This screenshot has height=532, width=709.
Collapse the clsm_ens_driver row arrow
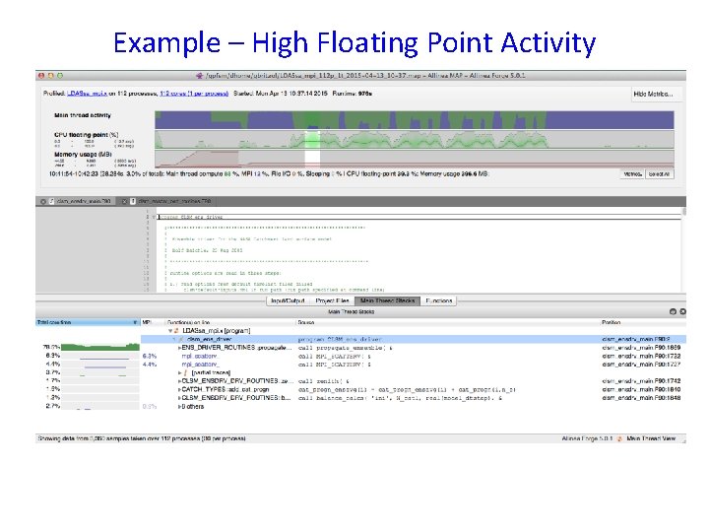tap(174, 339)
